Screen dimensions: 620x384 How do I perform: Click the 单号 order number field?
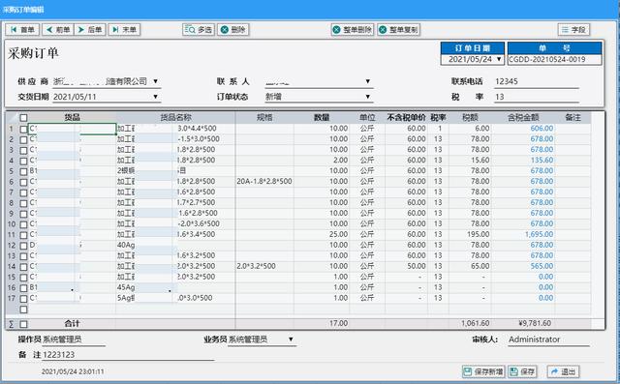click(x=554, y=60)
